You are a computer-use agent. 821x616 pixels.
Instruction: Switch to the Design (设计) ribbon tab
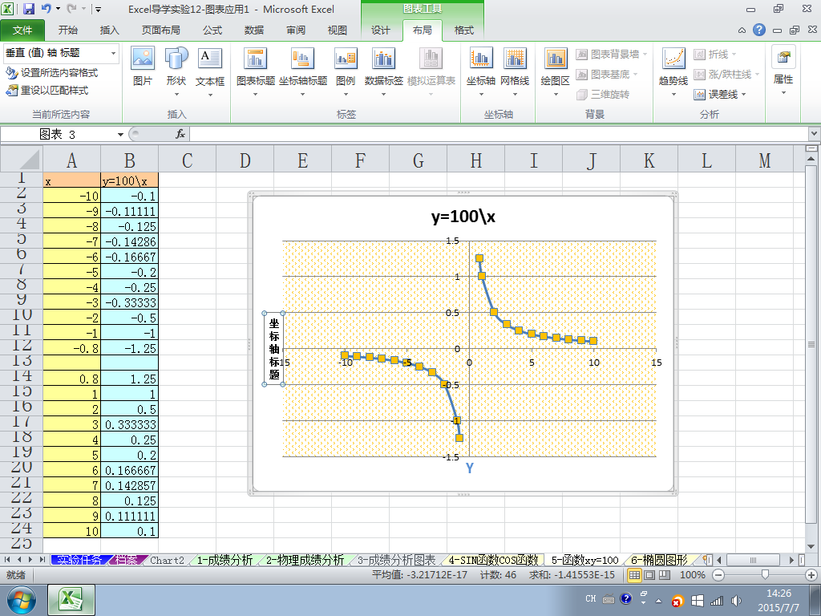point(381,30)
